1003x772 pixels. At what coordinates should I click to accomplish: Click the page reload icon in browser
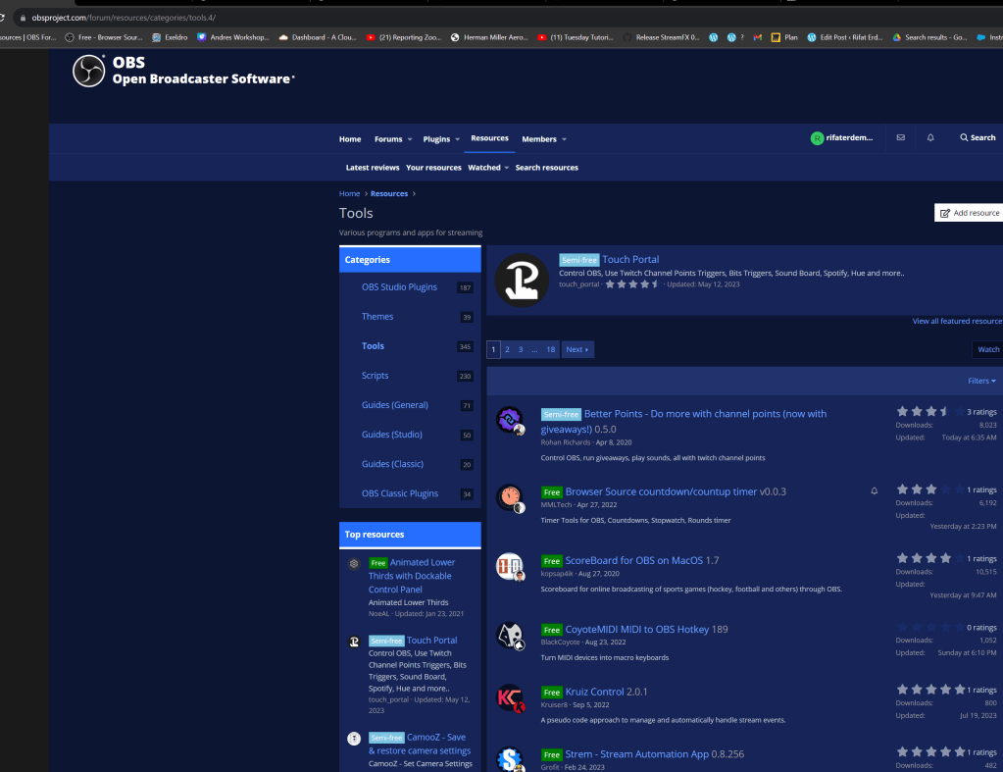tap(2, 18)
